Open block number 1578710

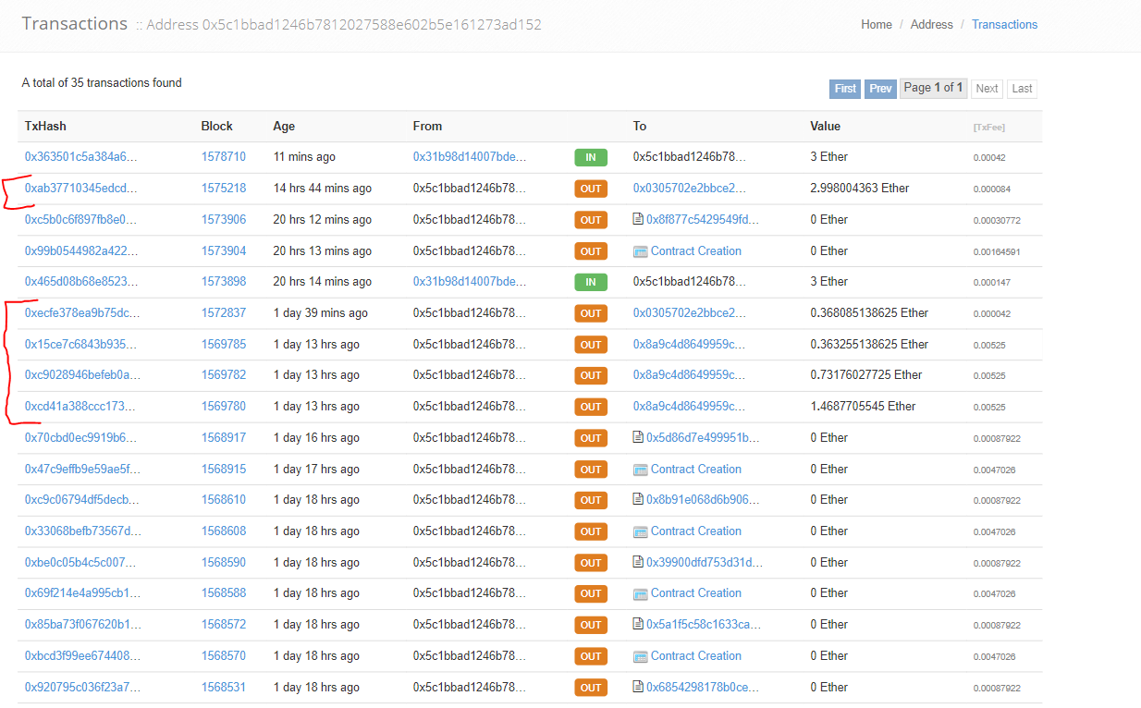(x=224, y=157)
